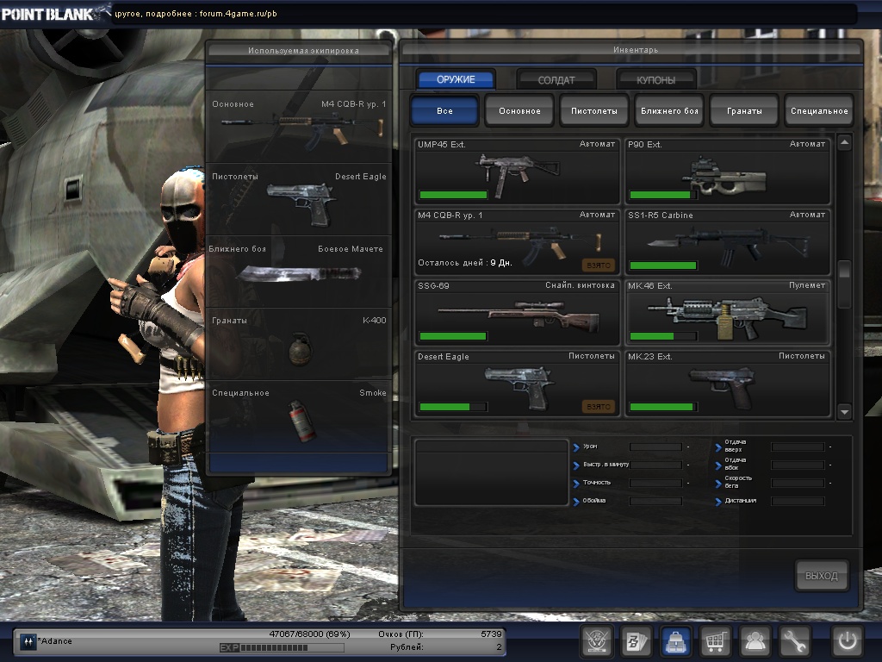
Task: Filter inventory by Пистолеты
Action: [x=594, y=110]
